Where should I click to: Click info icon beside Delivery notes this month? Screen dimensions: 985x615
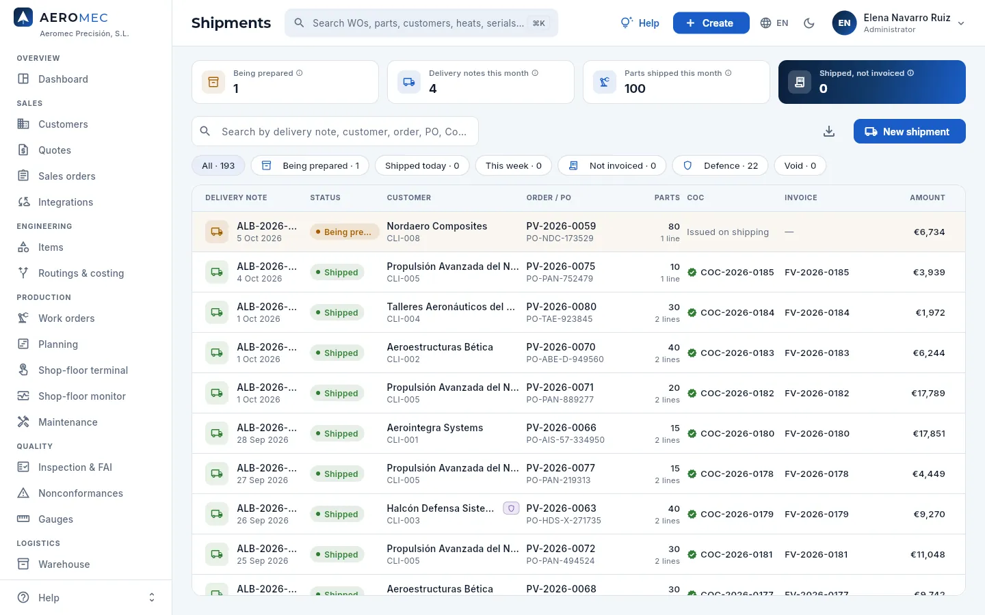535,73
